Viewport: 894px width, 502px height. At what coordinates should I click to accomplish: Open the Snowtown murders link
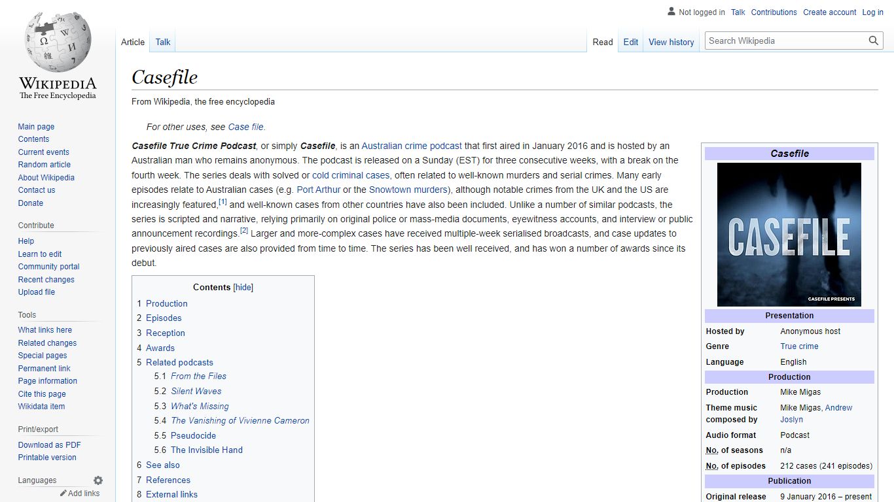(x=408, y=190)
